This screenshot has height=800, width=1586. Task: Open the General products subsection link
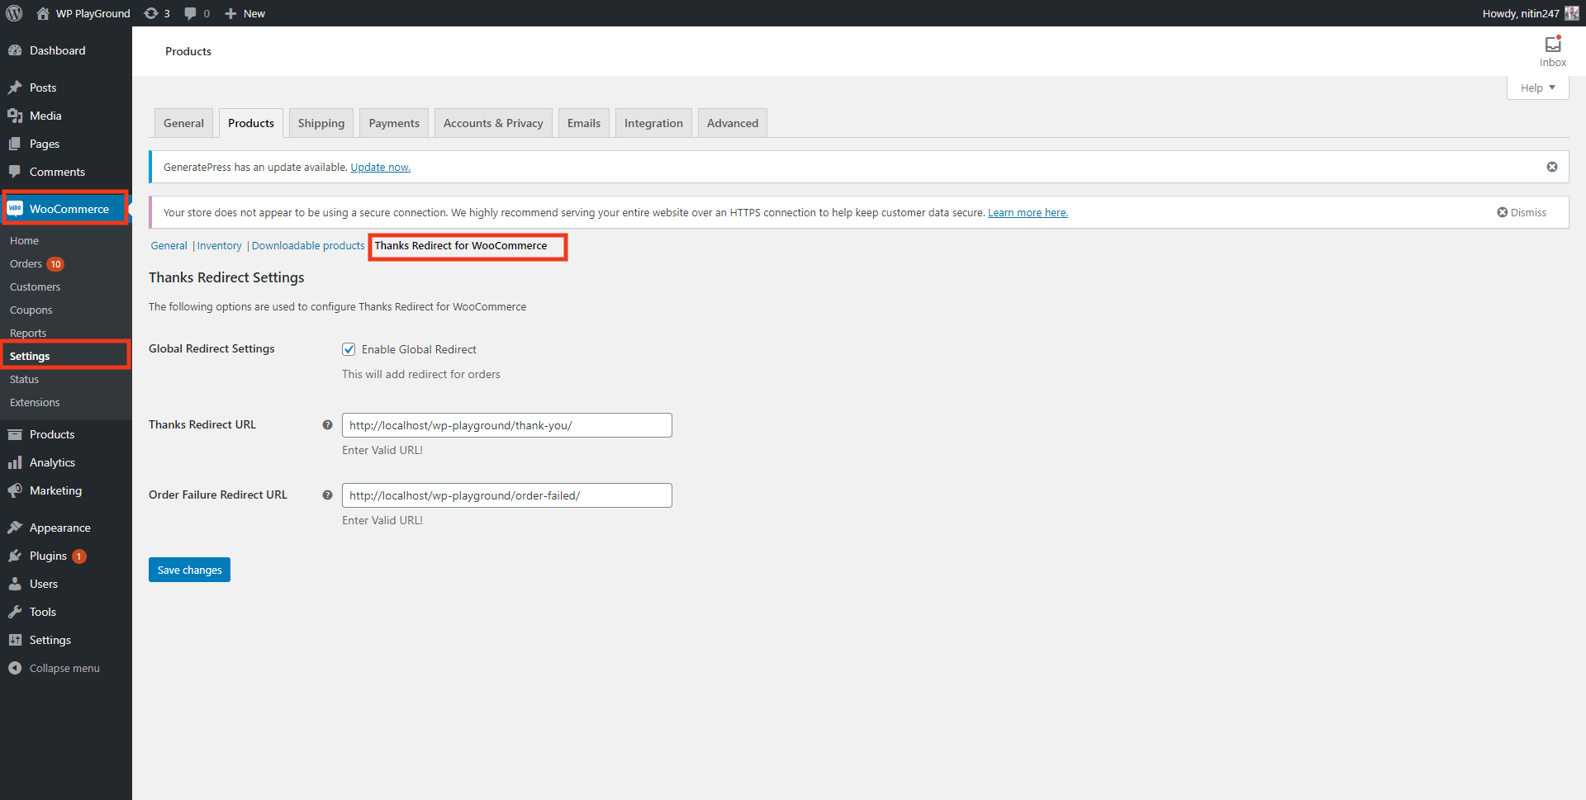pos(169,246)
